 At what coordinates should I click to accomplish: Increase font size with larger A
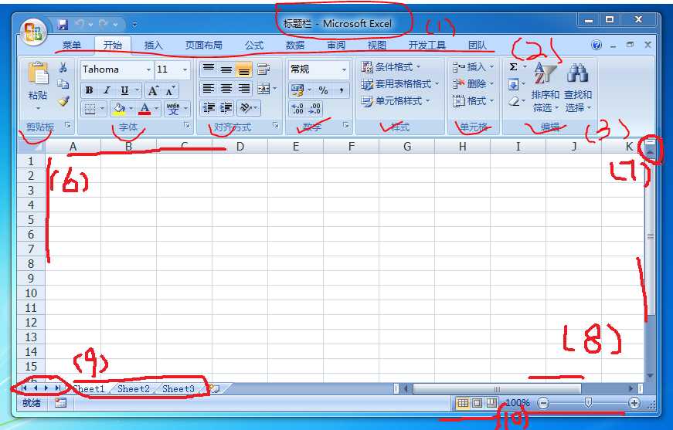click(153, 90)
